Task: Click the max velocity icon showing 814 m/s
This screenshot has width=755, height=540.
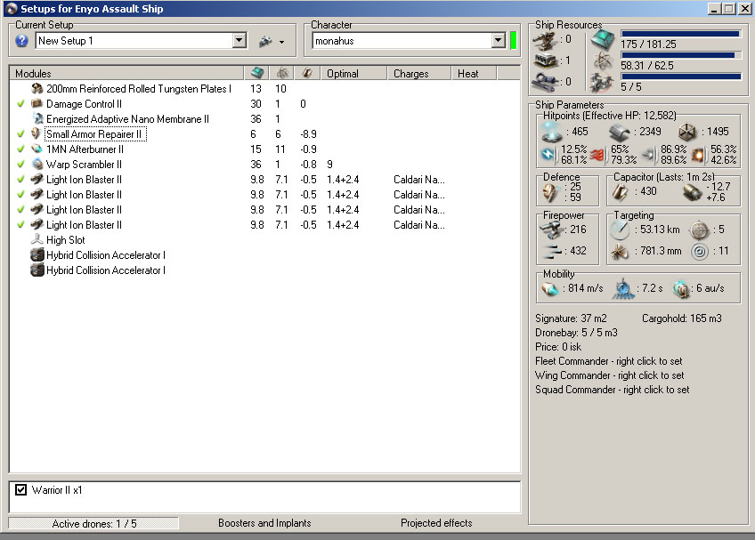Action: point(550,289)
